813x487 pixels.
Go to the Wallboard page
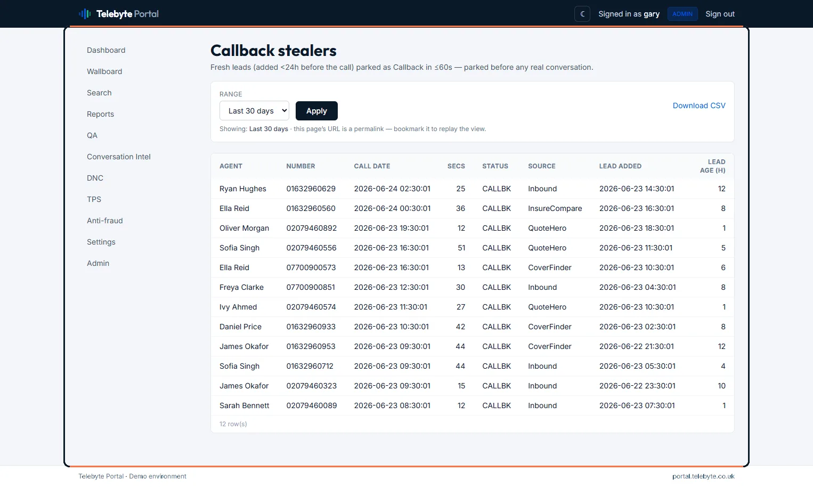(104, 71)
